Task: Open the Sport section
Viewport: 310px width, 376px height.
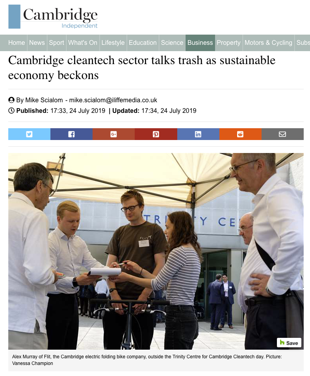Action: coord(57,43)
